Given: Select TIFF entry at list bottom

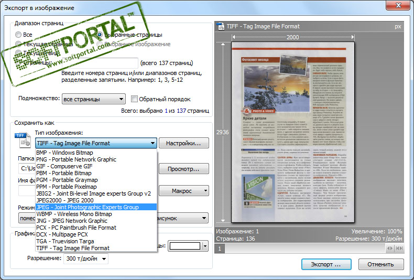Looking at the screenshot, I should [96, 248].
